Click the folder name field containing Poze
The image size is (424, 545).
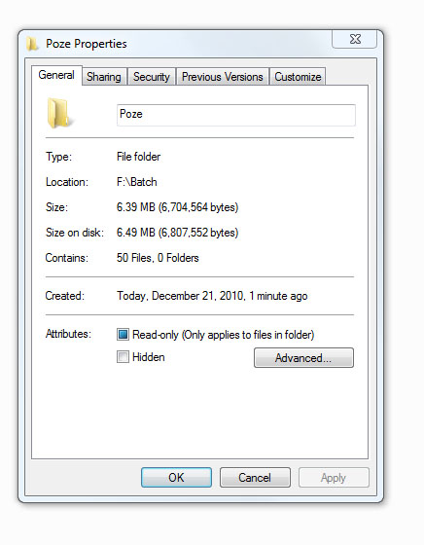pos(236,115)
